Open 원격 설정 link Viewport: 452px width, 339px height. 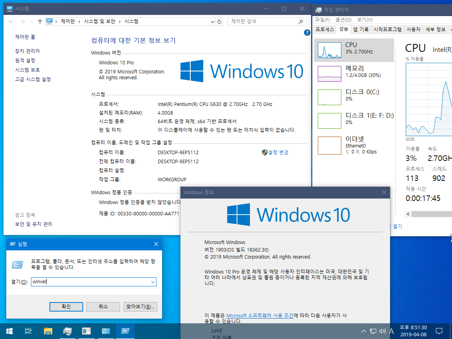pyautogui.click(x=25, y=60)
